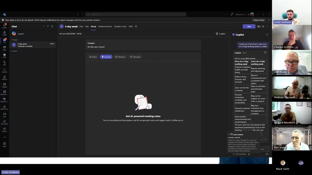Screen dimensions: 312x175
Task: Click the Change settings button in banner
Action: [x=259, y=20]
